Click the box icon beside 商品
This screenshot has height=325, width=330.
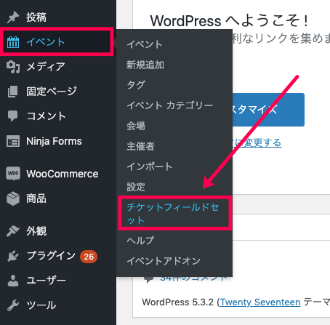(x=13, y=198)
